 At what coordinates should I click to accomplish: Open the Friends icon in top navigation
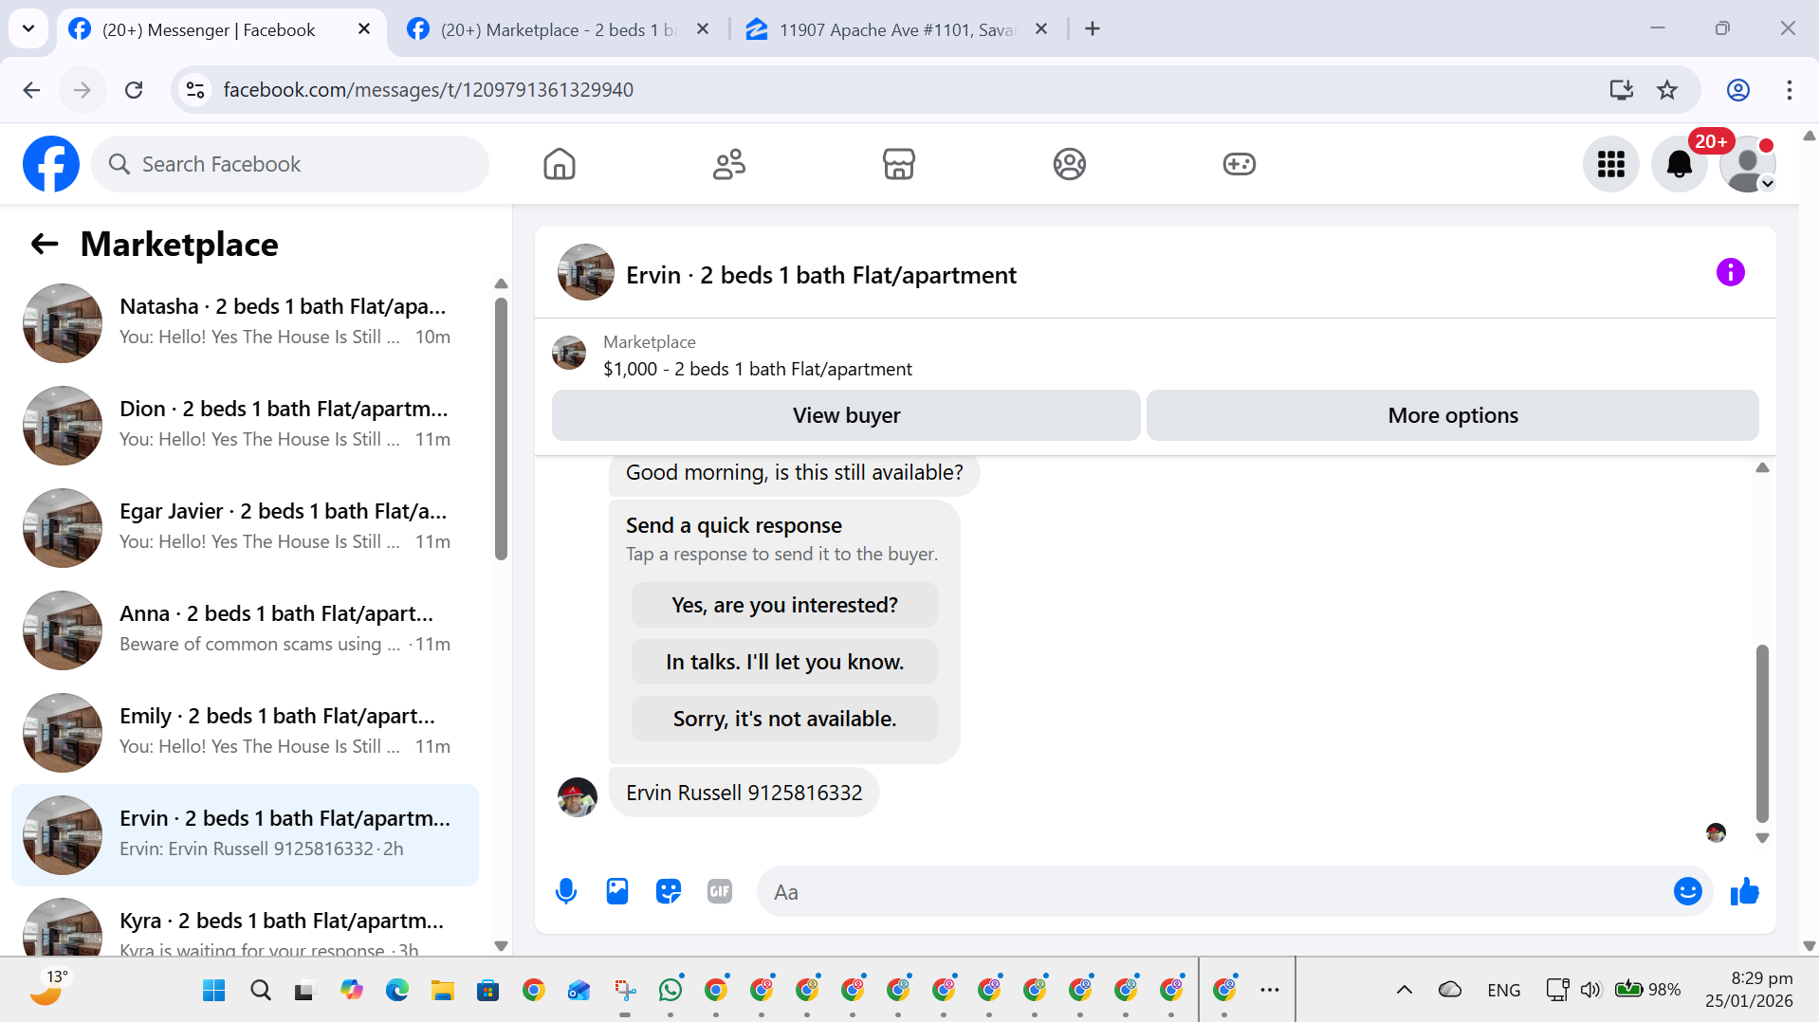729,164
